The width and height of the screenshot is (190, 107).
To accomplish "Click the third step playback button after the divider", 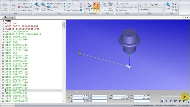I will coord(180,101).
